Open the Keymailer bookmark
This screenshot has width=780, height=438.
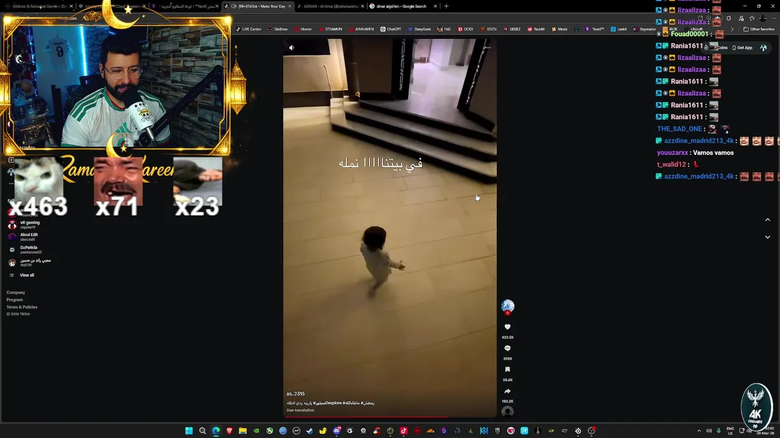(645, 29)
